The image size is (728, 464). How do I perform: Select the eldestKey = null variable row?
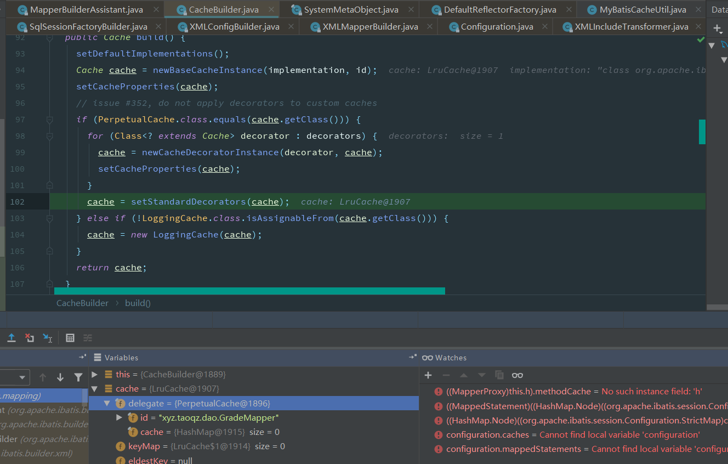(x=254, y=460)
